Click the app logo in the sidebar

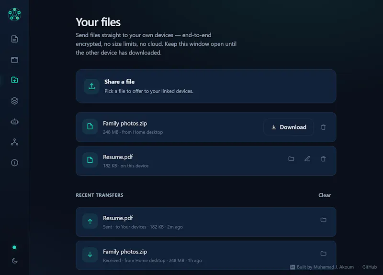[x=14, y=14]
